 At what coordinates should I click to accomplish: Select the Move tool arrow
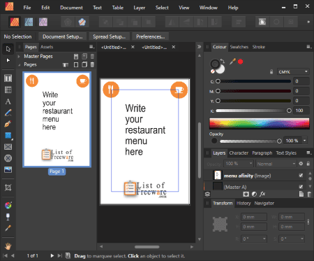coord(8,49)
